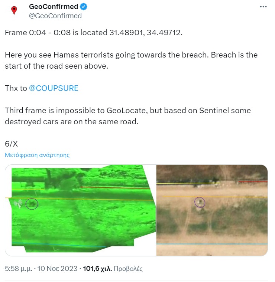This screenshot has height=282, width=275.
Task: Open the @COUPSURE mention
Action: (x=54, y=88)
